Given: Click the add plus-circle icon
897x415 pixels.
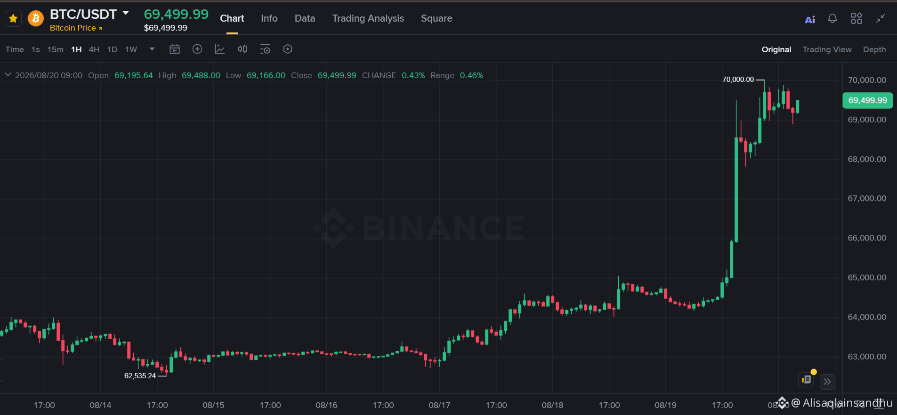Looking at the screenshot, I should (197, 49).
